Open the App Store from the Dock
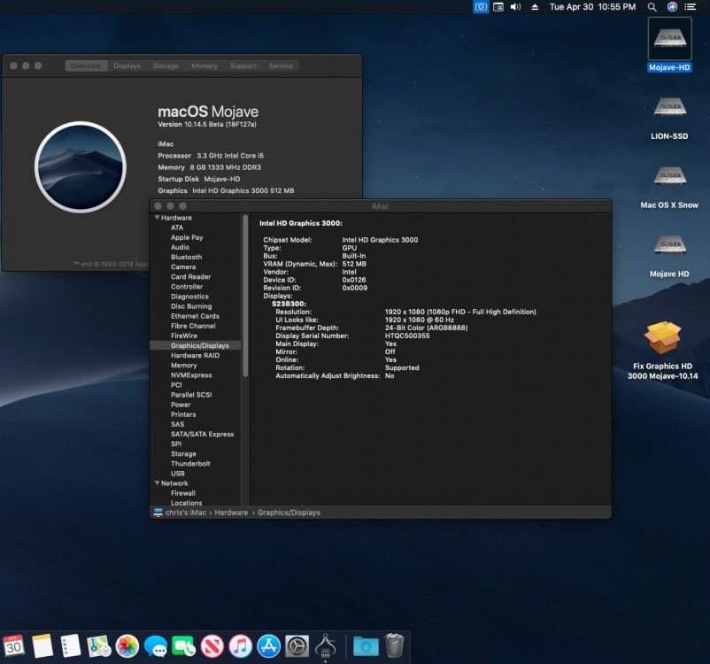The height and width of the screenshot is (664, 710). pos(268,646)
